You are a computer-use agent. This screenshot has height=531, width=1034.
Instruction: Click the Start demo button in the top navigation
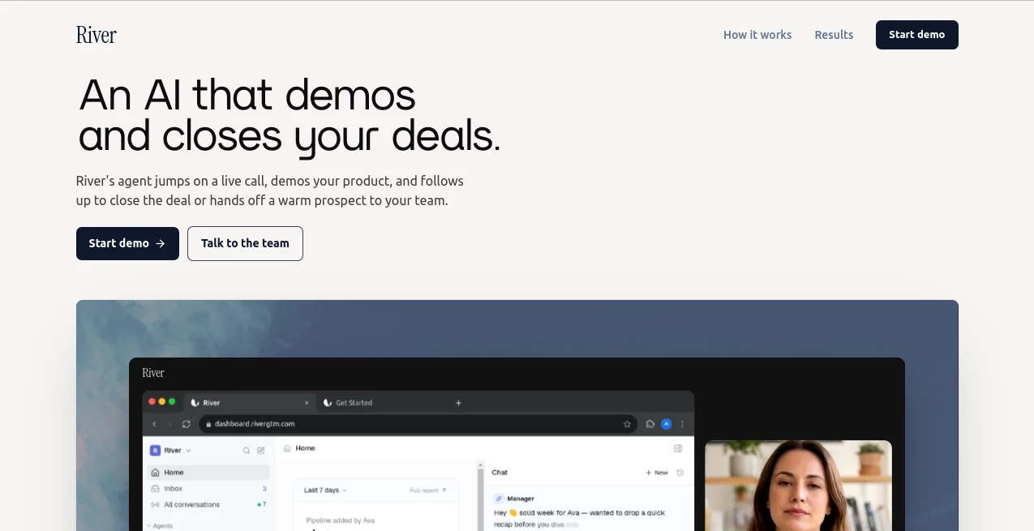(x=916, y=35)
